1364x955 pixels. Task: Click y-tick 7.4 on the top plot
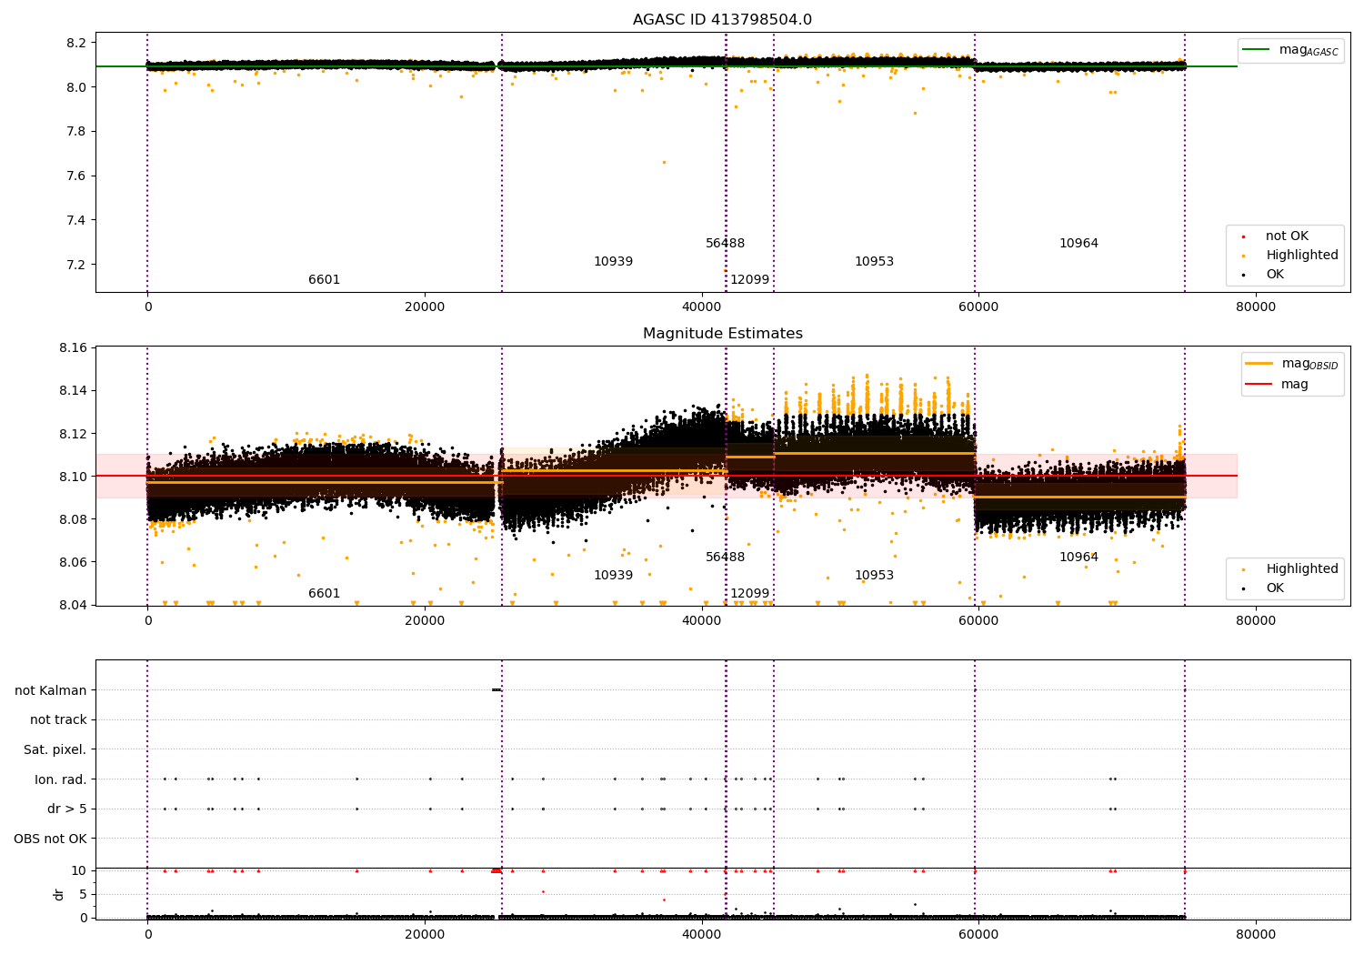75,221
